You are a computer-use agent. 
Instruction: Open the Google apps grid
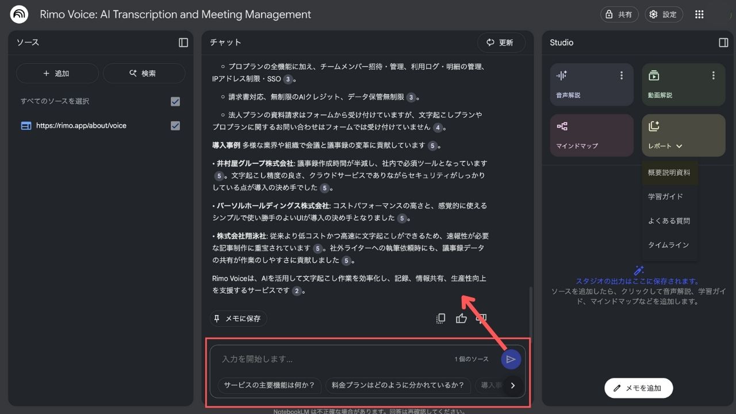click(x=699, y=14)
